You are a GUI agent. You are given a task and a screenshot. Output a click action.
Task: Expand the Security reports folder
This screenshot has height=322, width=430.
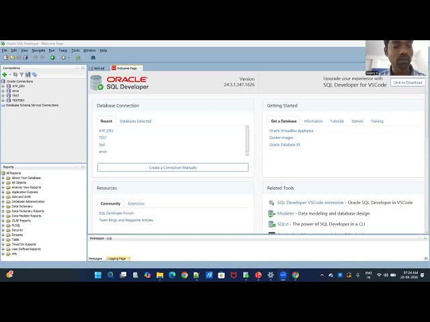(3, 230)
